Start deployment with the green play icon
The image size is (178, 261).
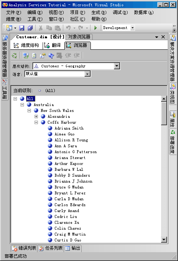pos(96,28)
